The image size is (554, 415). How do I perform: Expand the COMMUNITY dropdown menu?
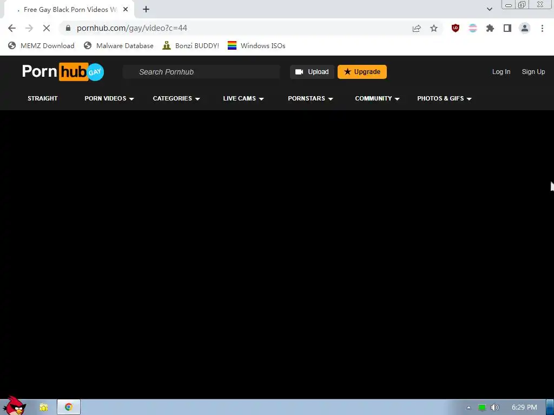click(377, 98)
